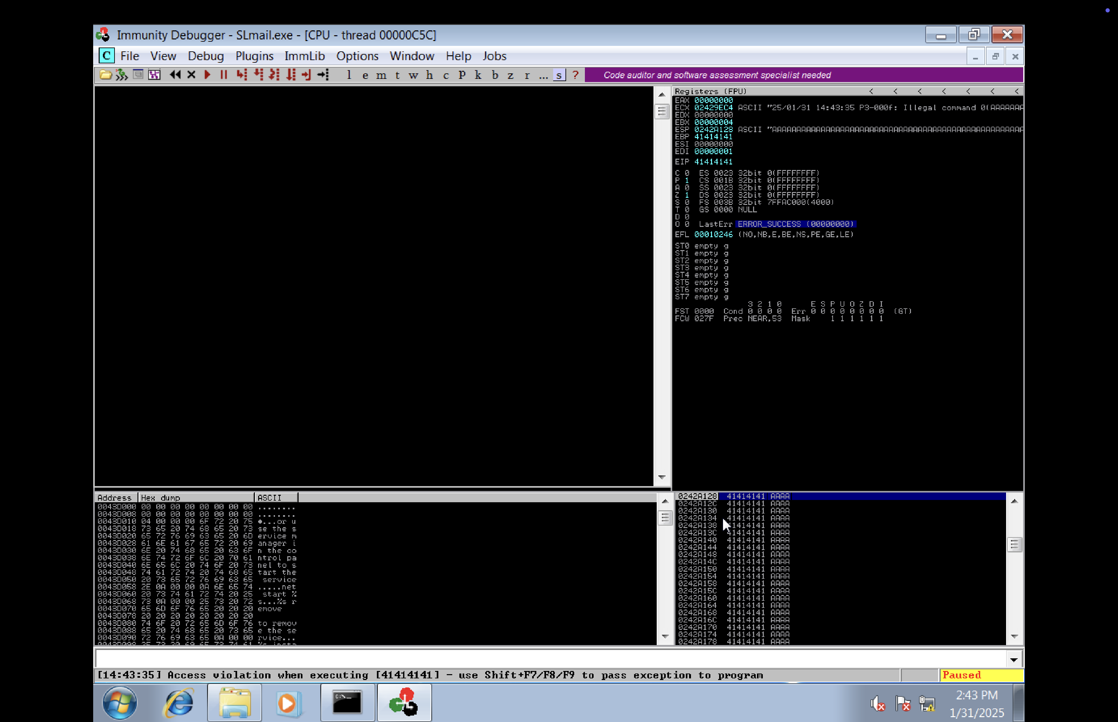Click the Hex dump column header
The width and height of the screenshot is (1118, 722).
coord(196,497)
